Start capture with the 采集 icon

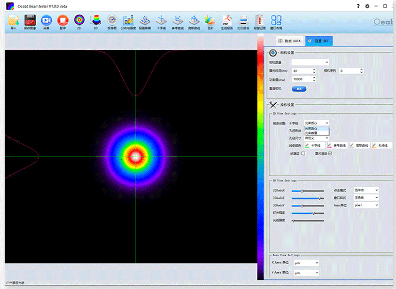[46, 21]
